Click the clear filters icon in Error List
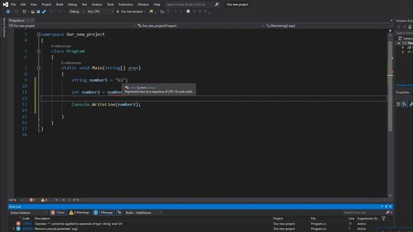Image resolution: width=413 pixels, height=232 pixels. [119, 213]
